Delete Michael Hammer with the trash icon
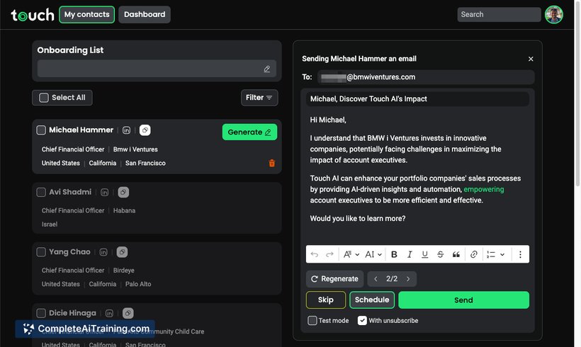 (x=271, y=163)
